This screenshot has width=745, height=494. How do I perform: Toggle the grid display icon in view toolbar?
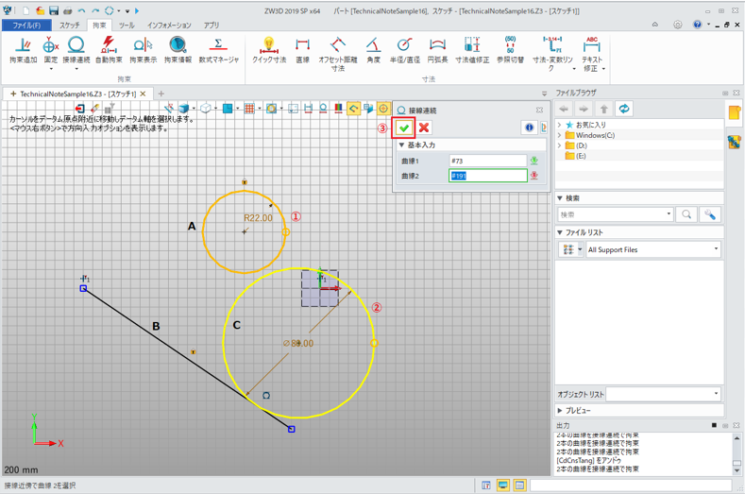click(249, 109)
